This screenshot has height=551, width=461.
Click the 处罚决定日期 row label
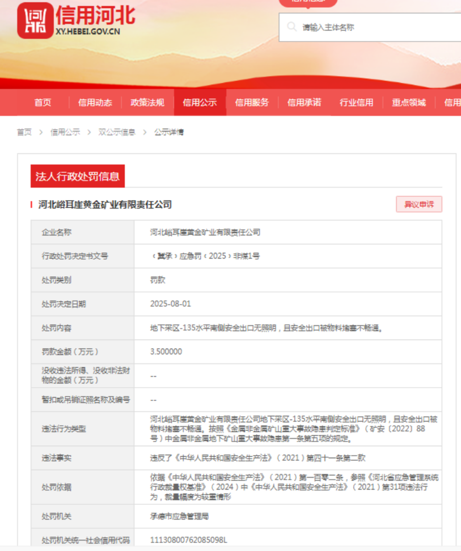[64, 304]
